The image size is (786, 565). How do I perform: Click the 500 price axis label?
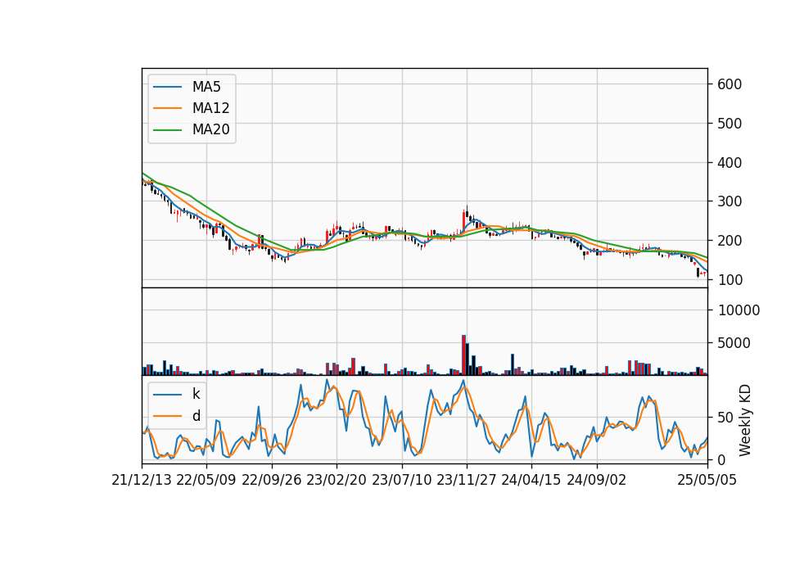click(x=730, y=124)
